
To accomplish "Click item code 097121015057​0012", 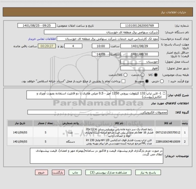I will point(168,132).
